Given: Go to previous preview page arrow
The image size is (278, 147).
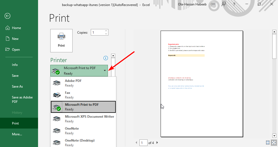Looking at the screenshot, I should (136, 143).
